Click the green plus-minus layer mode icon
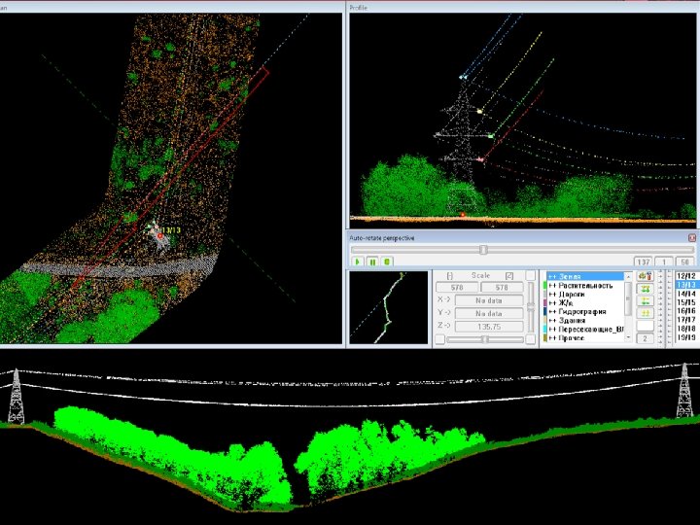 (x=644, y=300)
